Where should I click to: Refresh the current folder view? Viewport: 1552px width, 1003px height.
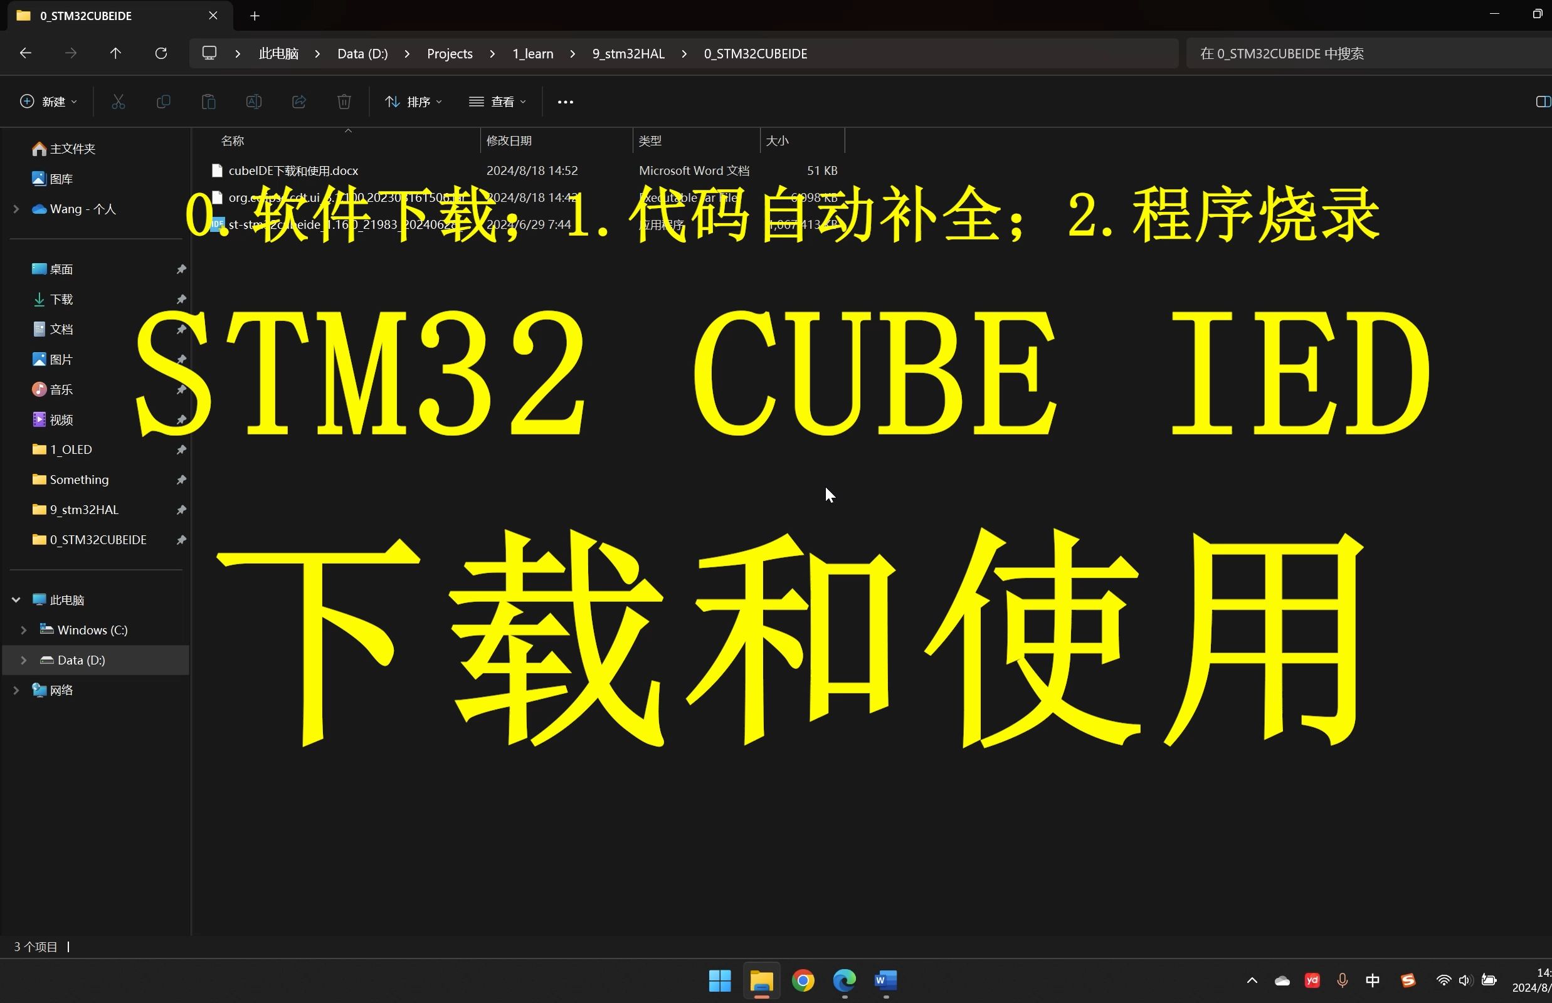(161, 53)
